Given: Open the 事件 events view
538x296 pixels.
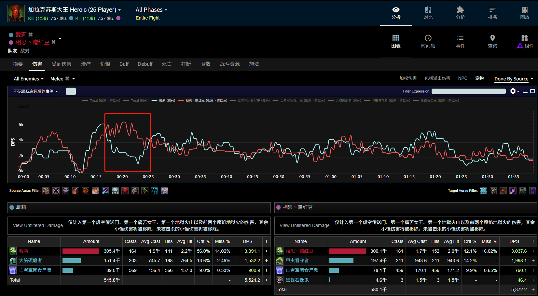Looking at the screenshot, I should (x=460, y=42).
